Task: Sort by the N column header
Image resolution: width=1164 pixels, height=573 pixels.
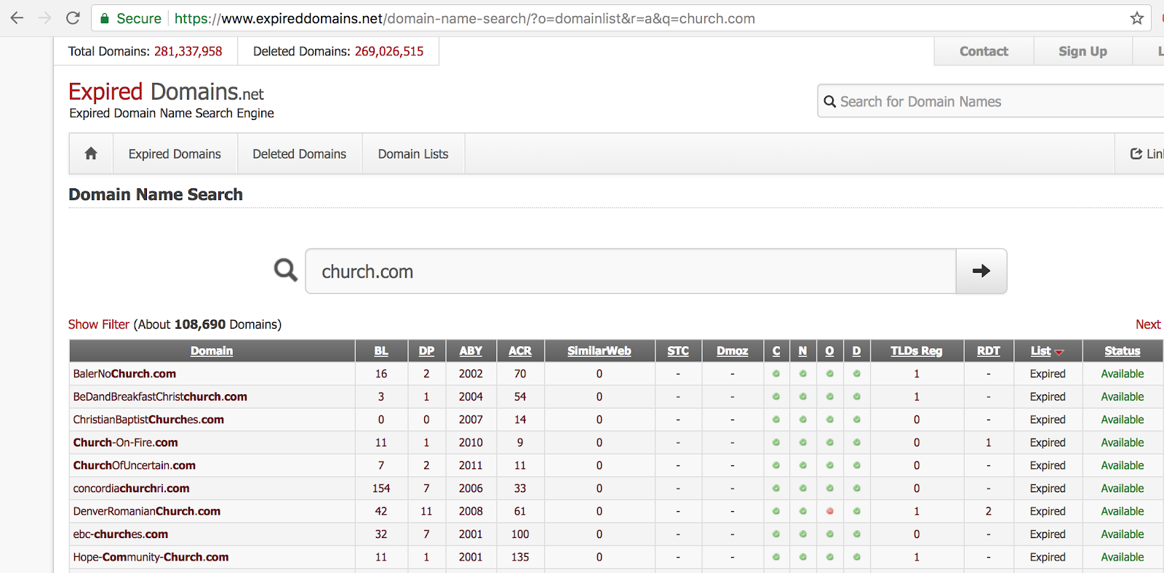Action: tap(802, 351)
